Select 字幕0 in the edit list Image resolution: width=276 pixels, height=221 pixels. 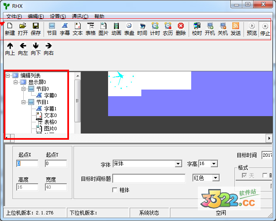coord(50,95)
